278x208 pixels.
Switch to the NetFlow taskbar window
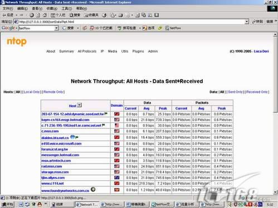coord(162,204)
